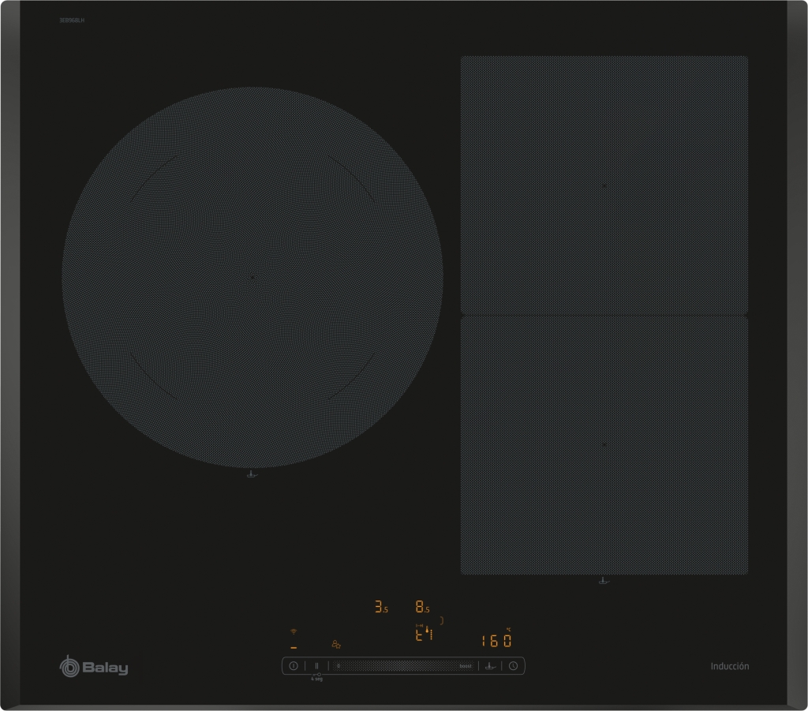Select the 3.5 power level display
This screenshot has height=711, width=808.
[x=381, y=608]
